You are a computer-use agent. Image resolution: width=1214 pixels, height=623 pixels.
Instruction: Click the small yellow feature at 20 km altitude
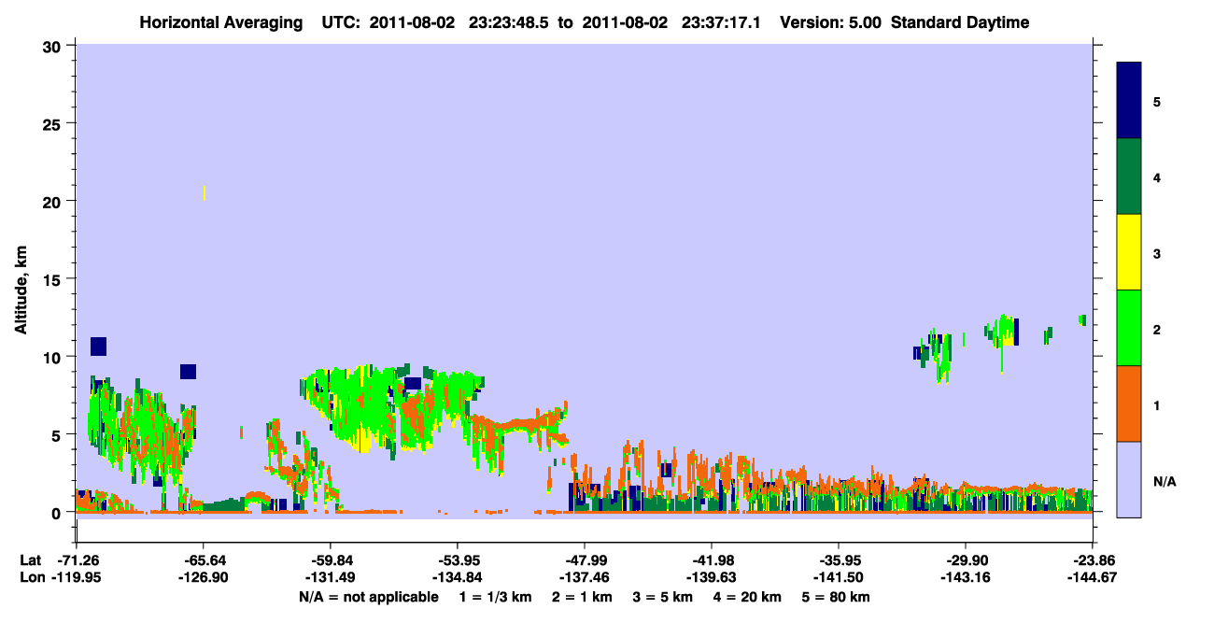coord(204,193)
